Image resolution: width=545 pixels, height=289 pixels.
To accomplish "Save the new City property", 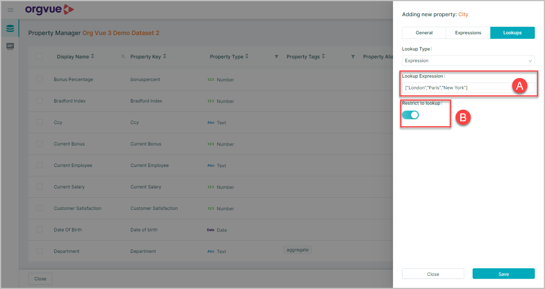I will coord(504,274).
